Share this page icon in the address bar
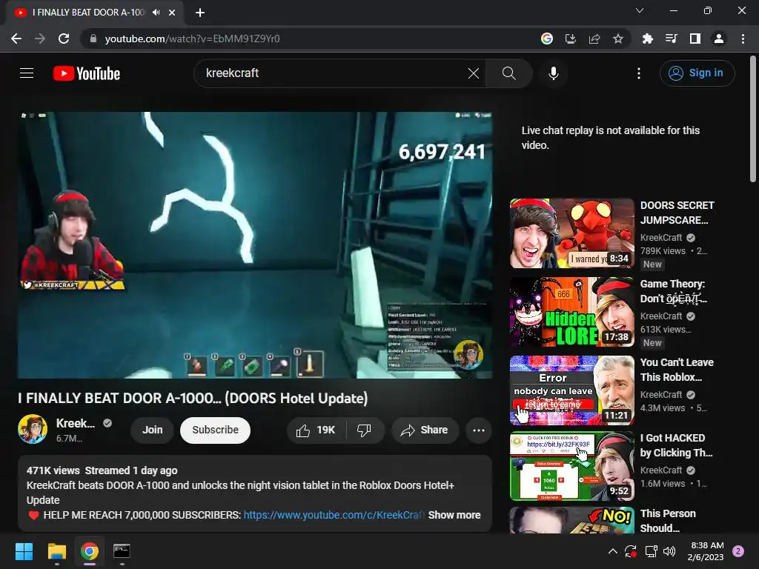The image size is (759, 569). [x=594, y=39]
